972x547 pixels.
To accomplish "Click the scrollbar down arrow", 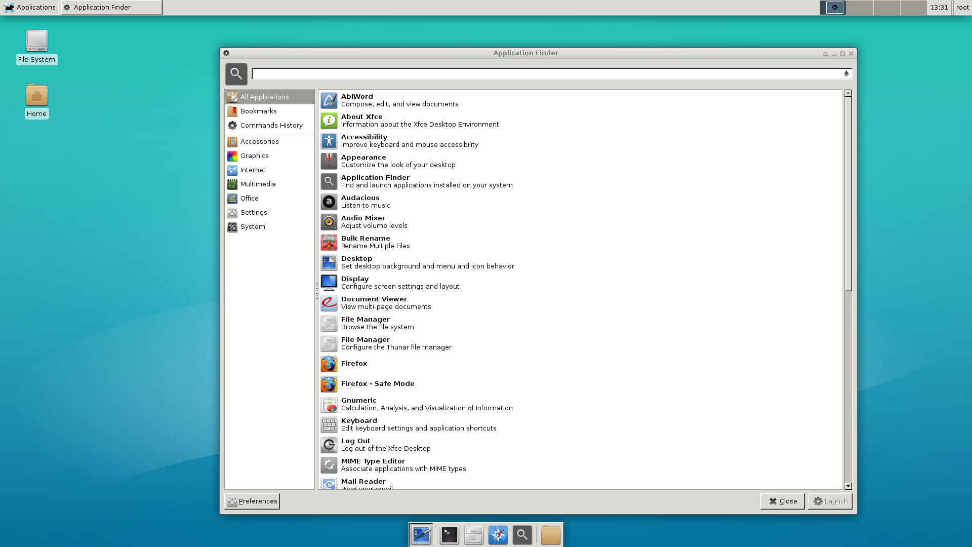I will (848, 486).
